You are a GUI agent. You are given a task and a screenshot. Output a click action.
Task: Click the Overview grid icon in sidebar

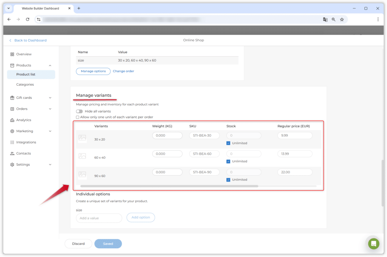[x=12, y=54]
